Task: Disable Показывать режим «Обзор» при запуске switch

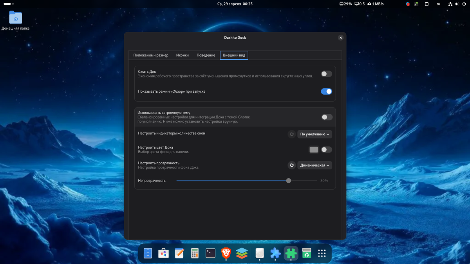Action: point(326,92)
